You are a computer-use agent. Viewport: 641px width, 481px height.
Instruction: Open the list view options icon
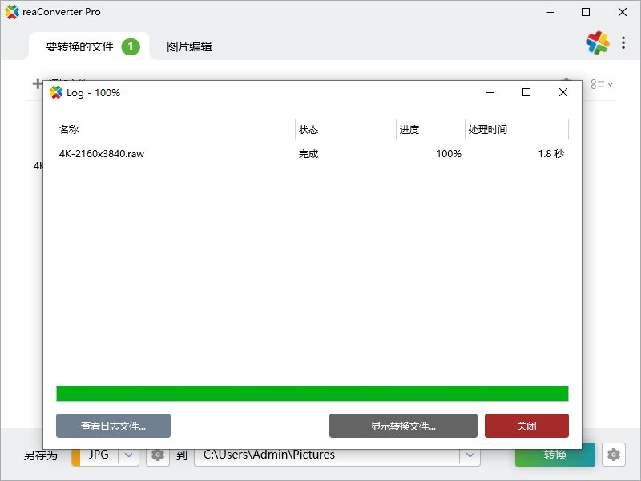599,84
